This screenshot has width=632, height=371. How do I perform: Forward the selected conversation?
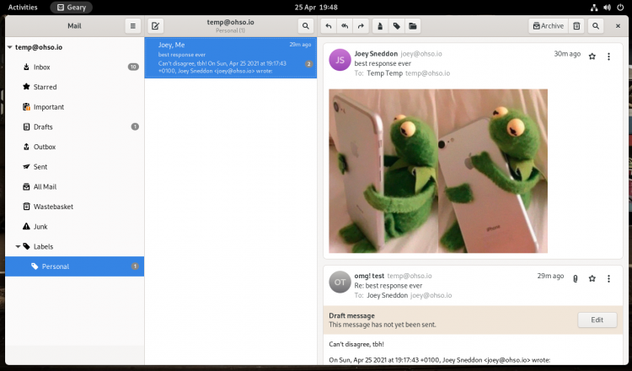361,26
